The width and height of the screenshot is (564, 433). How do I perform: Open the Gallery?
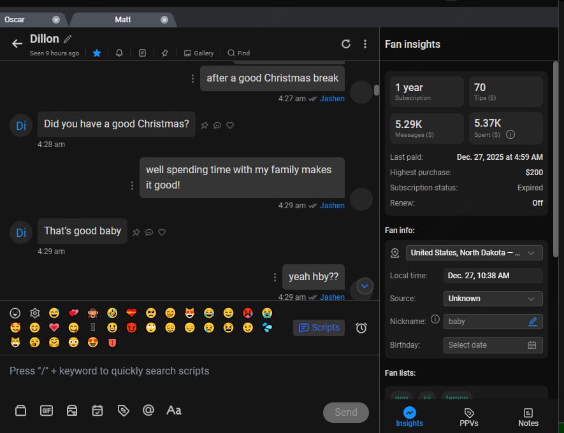[199, 53]
